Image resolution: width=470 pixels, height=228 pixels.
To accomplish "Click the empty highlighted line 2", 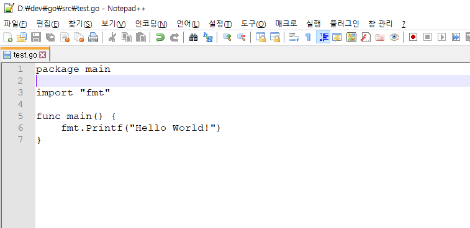I will click(253, 81).
